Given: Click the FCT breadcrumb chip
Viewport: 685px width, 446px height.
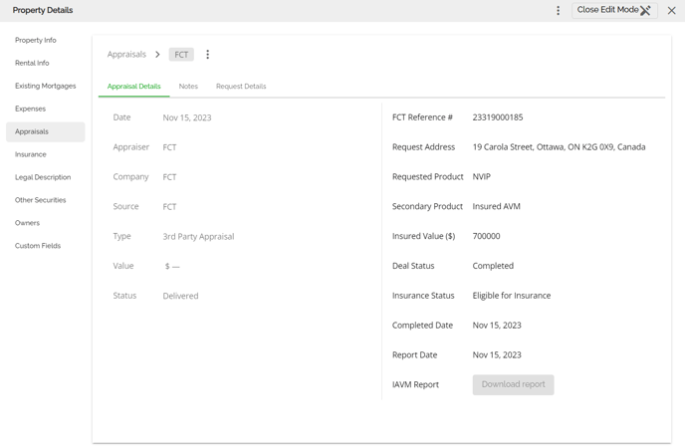Looking at the screenshot, I should [x=181, y=55].
